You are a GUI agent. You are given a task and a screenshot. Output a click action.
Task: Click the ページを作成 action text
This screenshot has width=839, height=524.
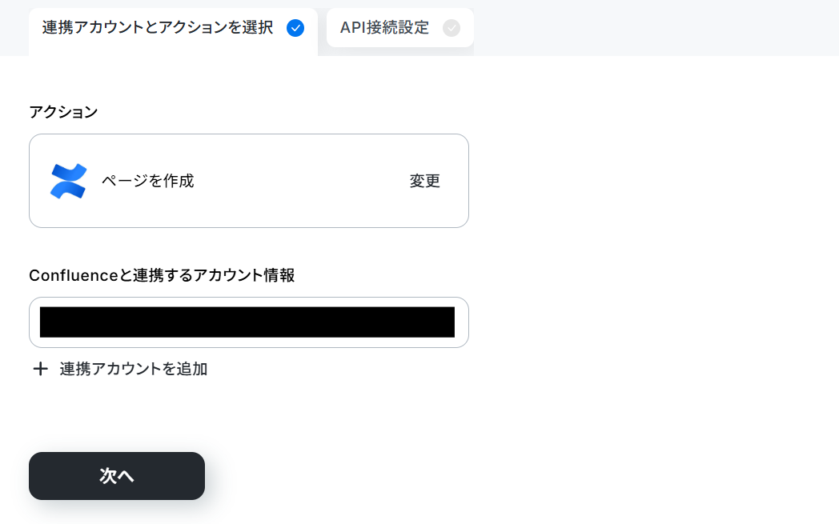point(147,182)
